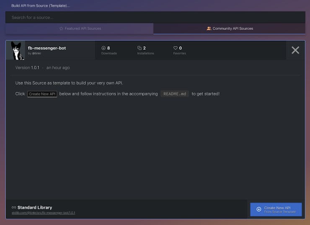The height and width of the screenshot is (225, 310).
Task: Close the fb-messenger-bot source panel
Action: (x=295, y=50)
